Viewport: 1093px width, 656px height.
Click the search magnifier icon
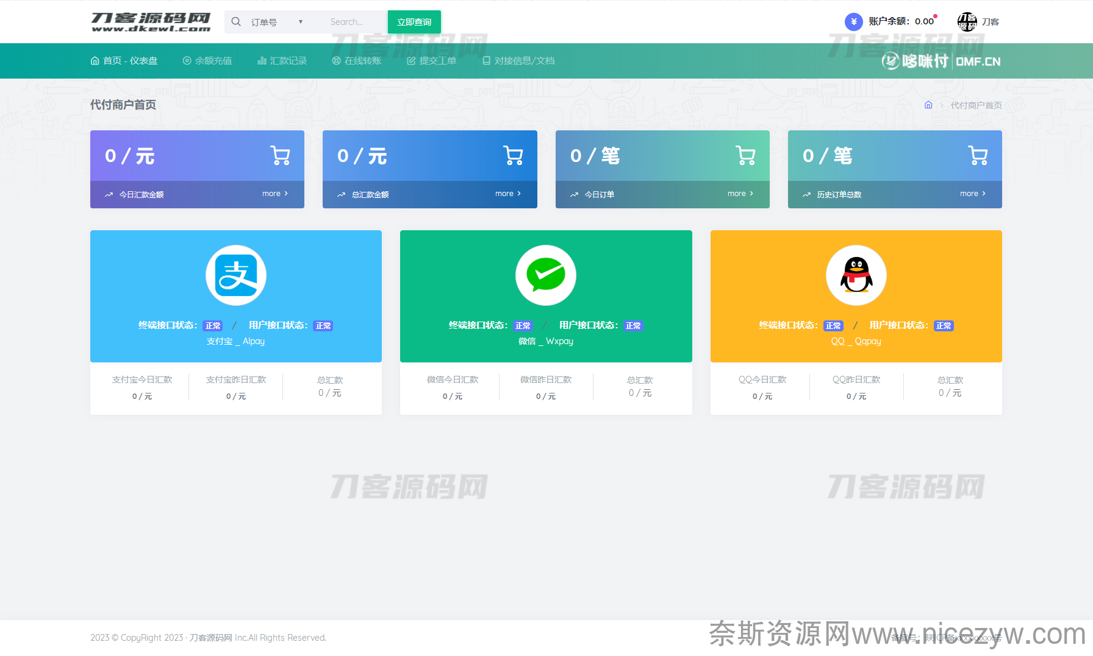236,22
